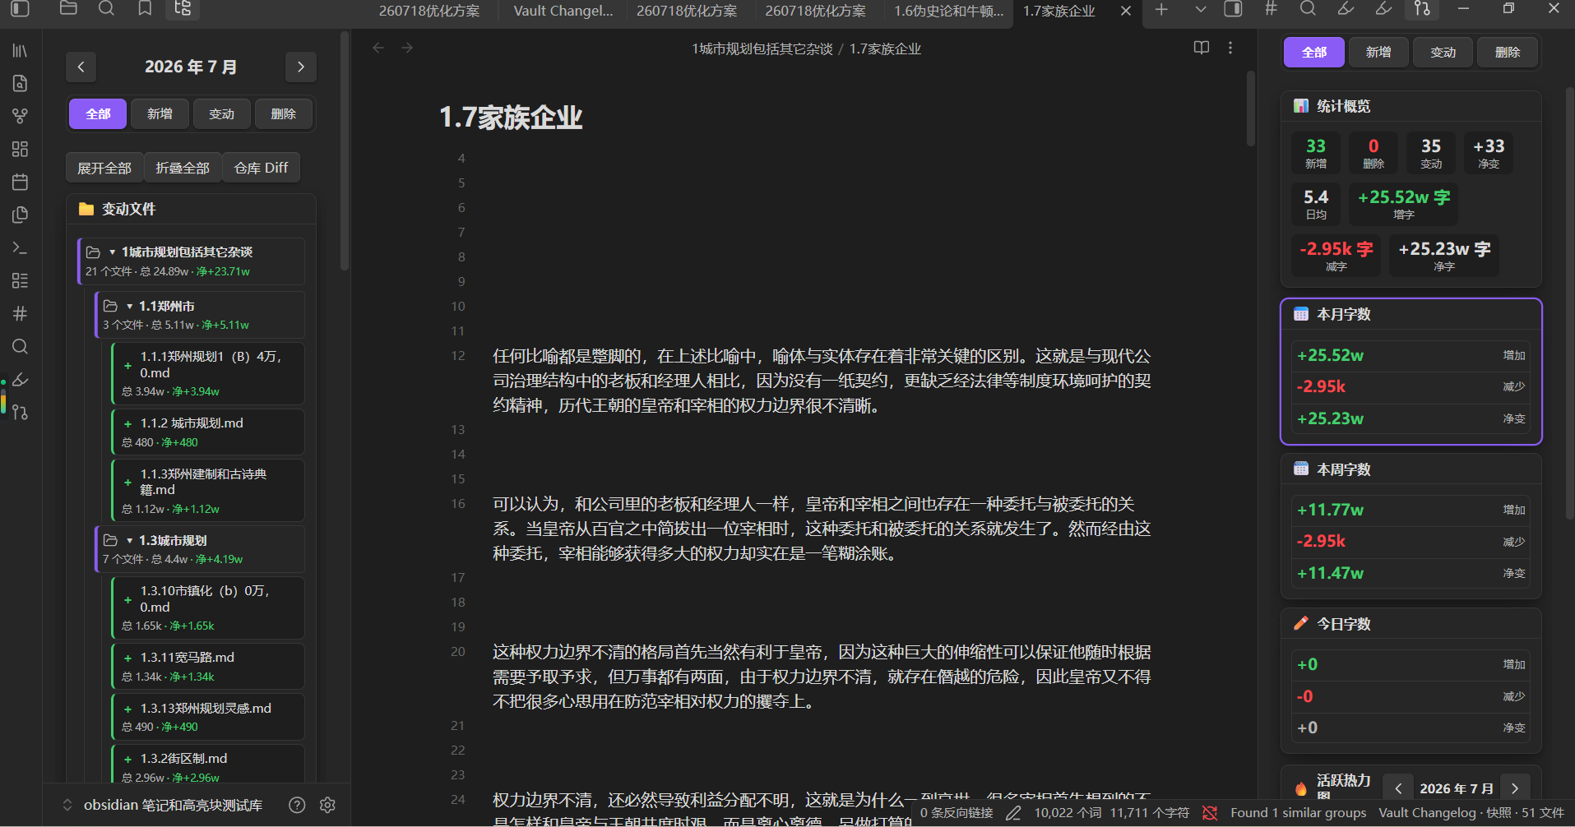Collapse the 1.1郑州市 folder

[130, 307]
